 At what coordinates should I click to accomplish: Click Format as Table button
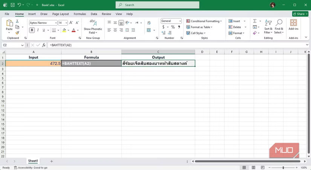201,27
